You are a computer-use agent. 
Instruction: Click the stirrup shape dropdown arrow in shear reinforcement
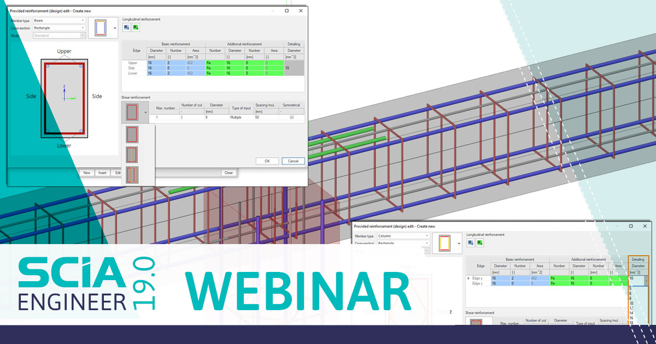tap(145, 111)
